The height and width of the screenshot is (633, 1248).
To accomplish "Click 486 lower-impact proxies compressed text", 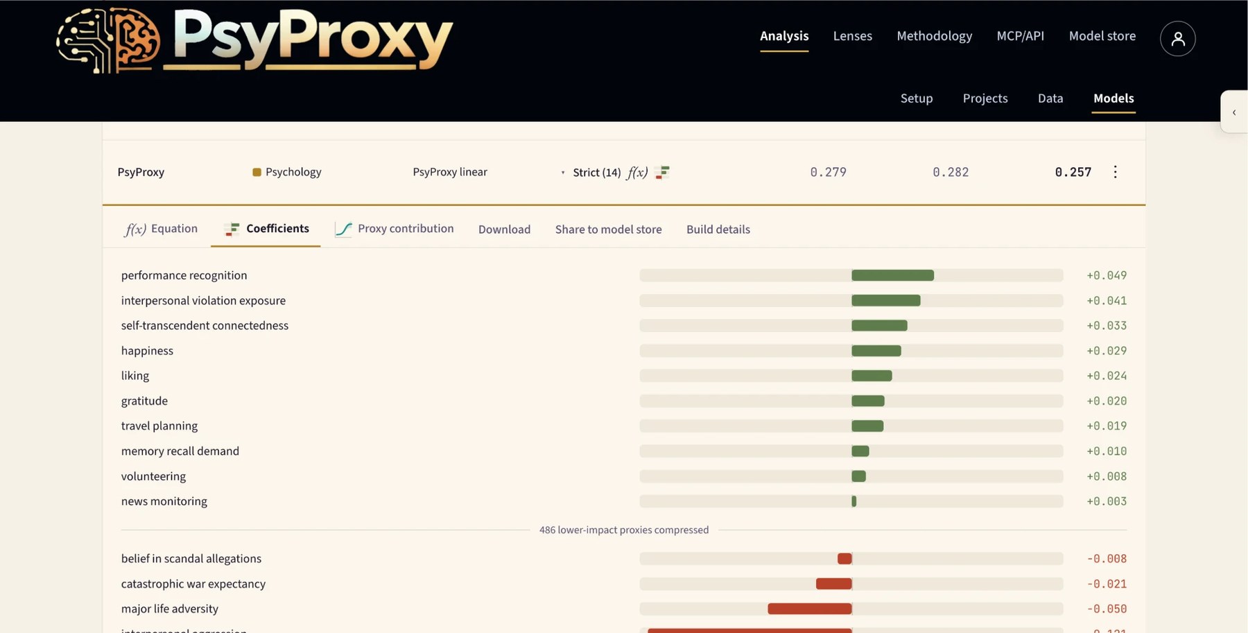I will coord(624,530).
